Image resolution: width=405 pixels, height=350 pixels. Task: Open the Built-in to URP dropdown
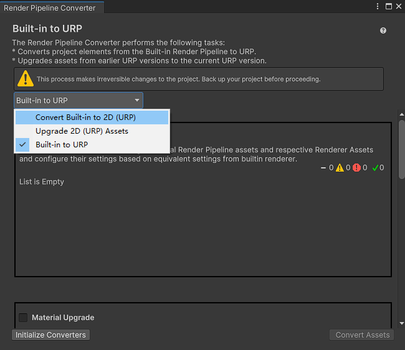click(79, 100)
